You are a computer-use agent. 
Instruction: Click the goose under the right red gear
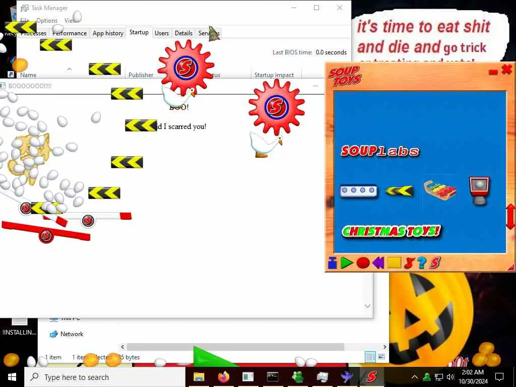tap(265, 144)
